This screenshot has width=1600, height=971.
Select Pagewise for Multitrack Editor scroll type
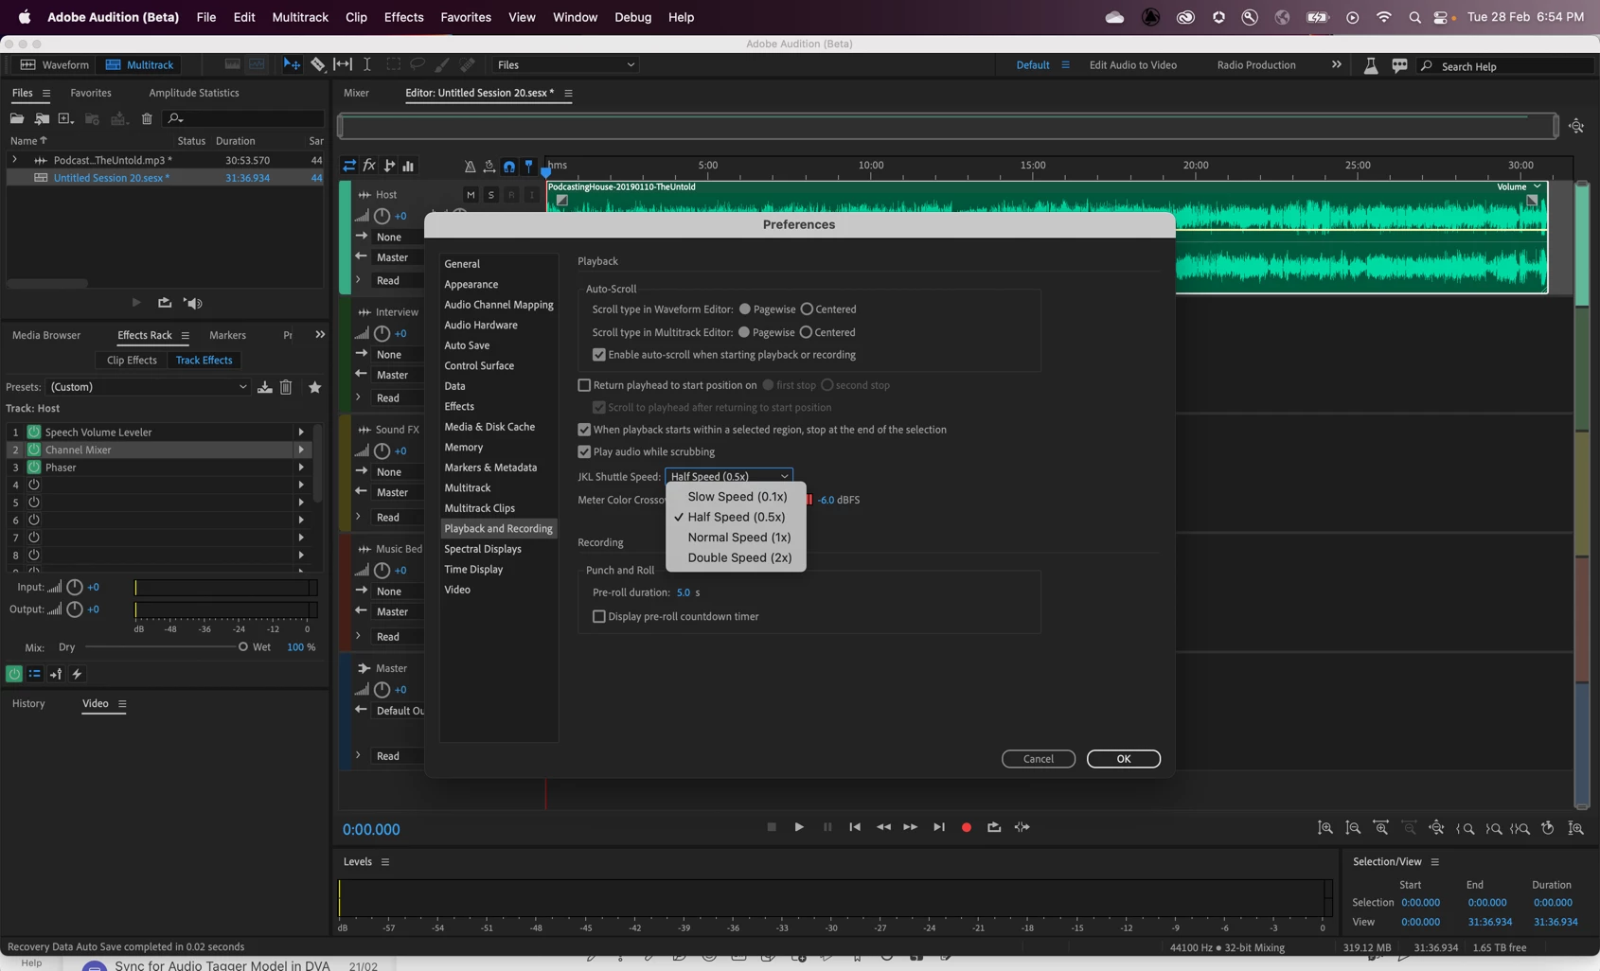(744, 332)
